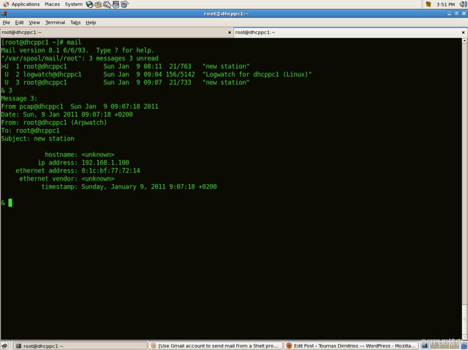Click the terminal window menu icon in title bar

tap(4, 14)
